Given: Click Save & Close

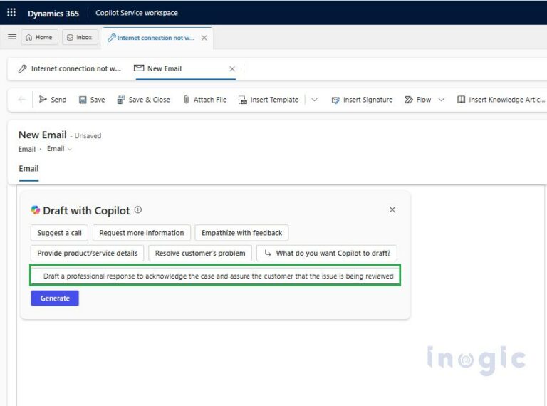Looking at the screenshot, I should (143, 100).
